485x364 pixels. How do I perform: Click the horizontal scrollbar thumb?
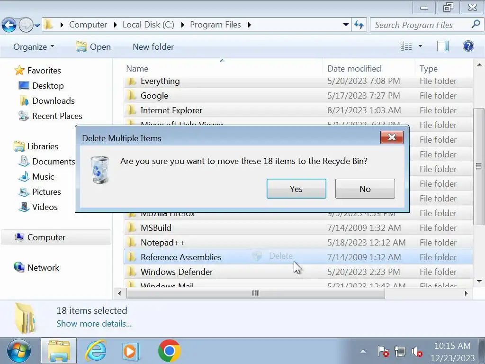click(255, 293)
